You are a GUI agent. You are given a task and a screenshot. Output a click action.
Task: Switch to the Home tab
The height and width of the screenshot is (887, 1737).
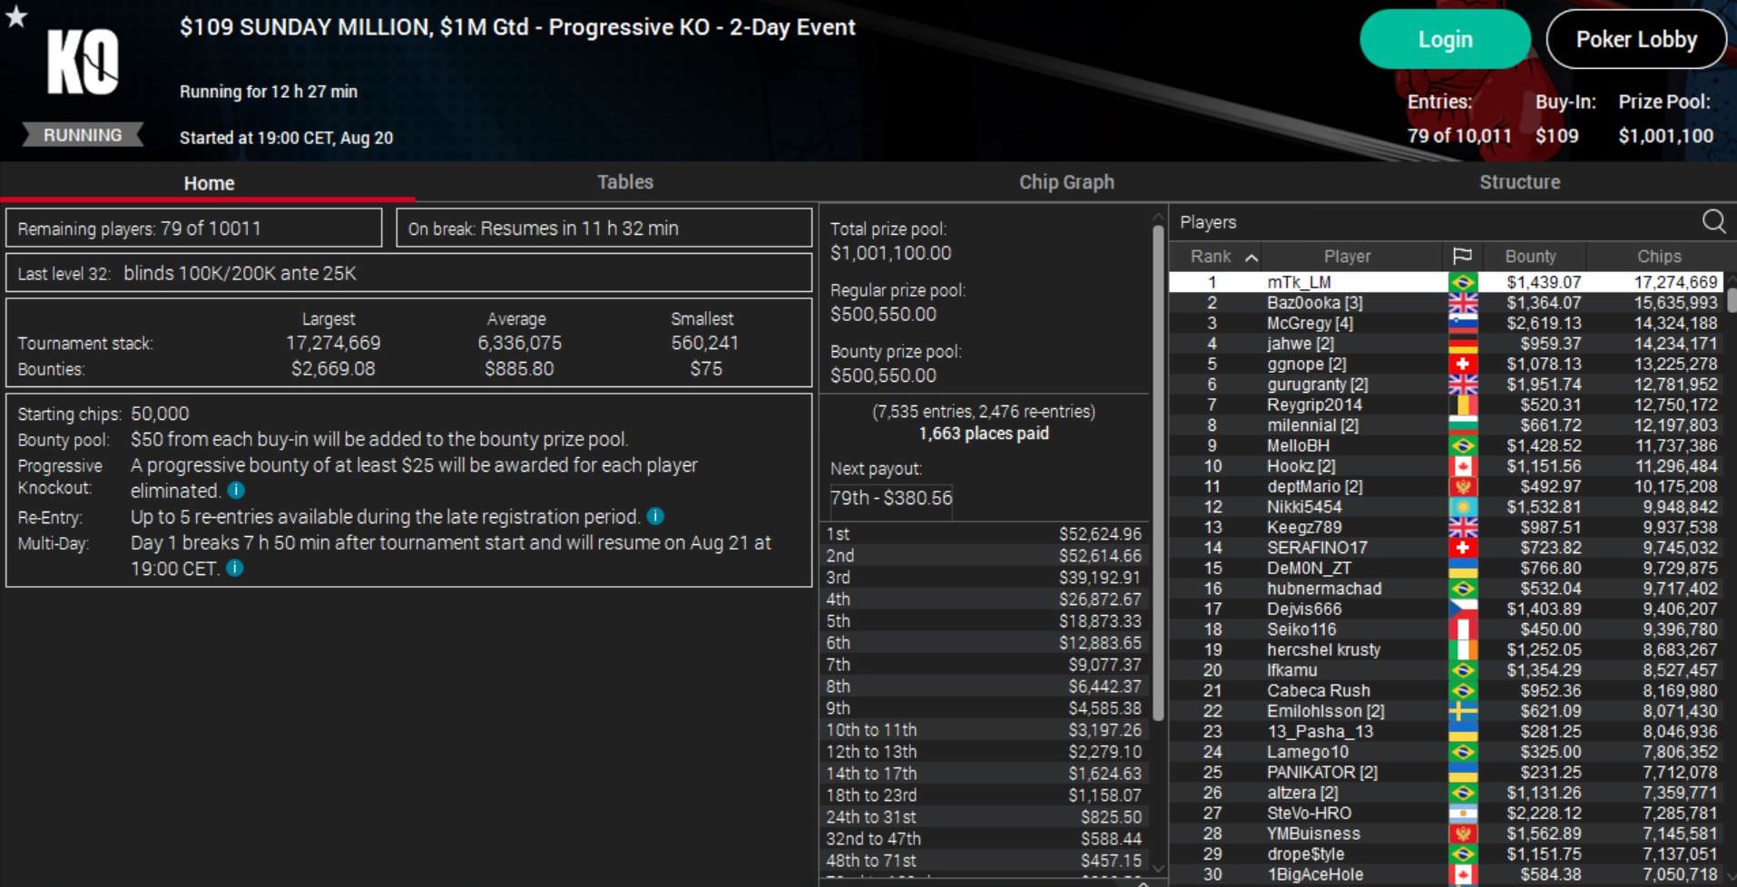[209, 182]
